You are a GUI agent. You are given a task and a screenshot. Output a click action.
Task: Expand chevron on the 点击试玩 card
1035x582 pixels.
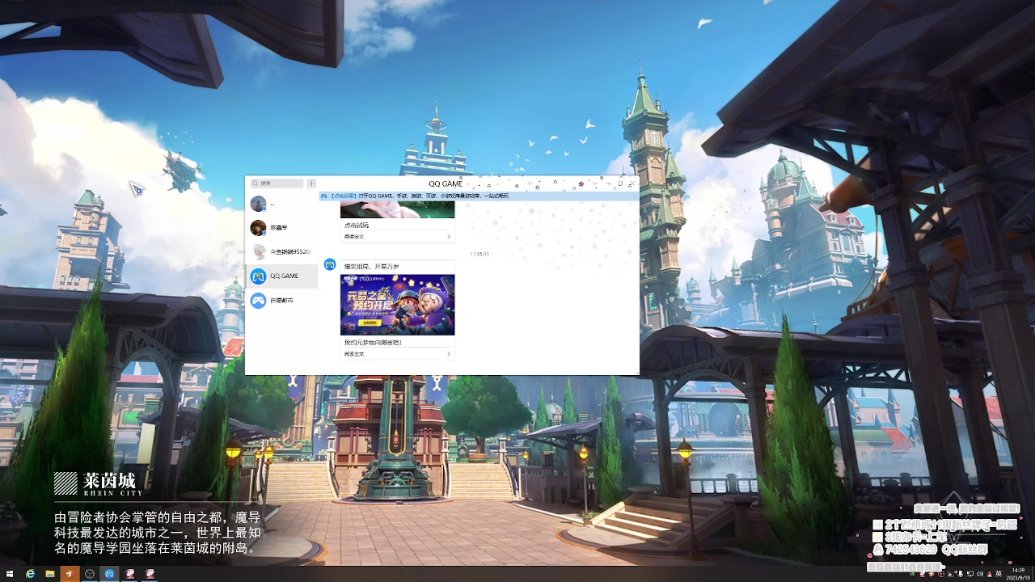[449, 236]
